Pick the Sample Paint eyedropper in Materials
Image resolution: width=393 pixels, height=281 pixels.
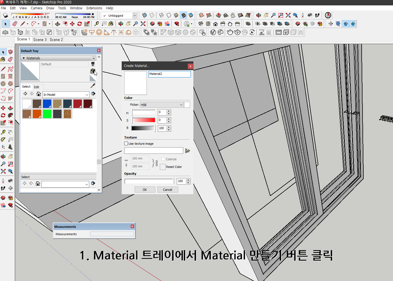[x=93, y=86]
